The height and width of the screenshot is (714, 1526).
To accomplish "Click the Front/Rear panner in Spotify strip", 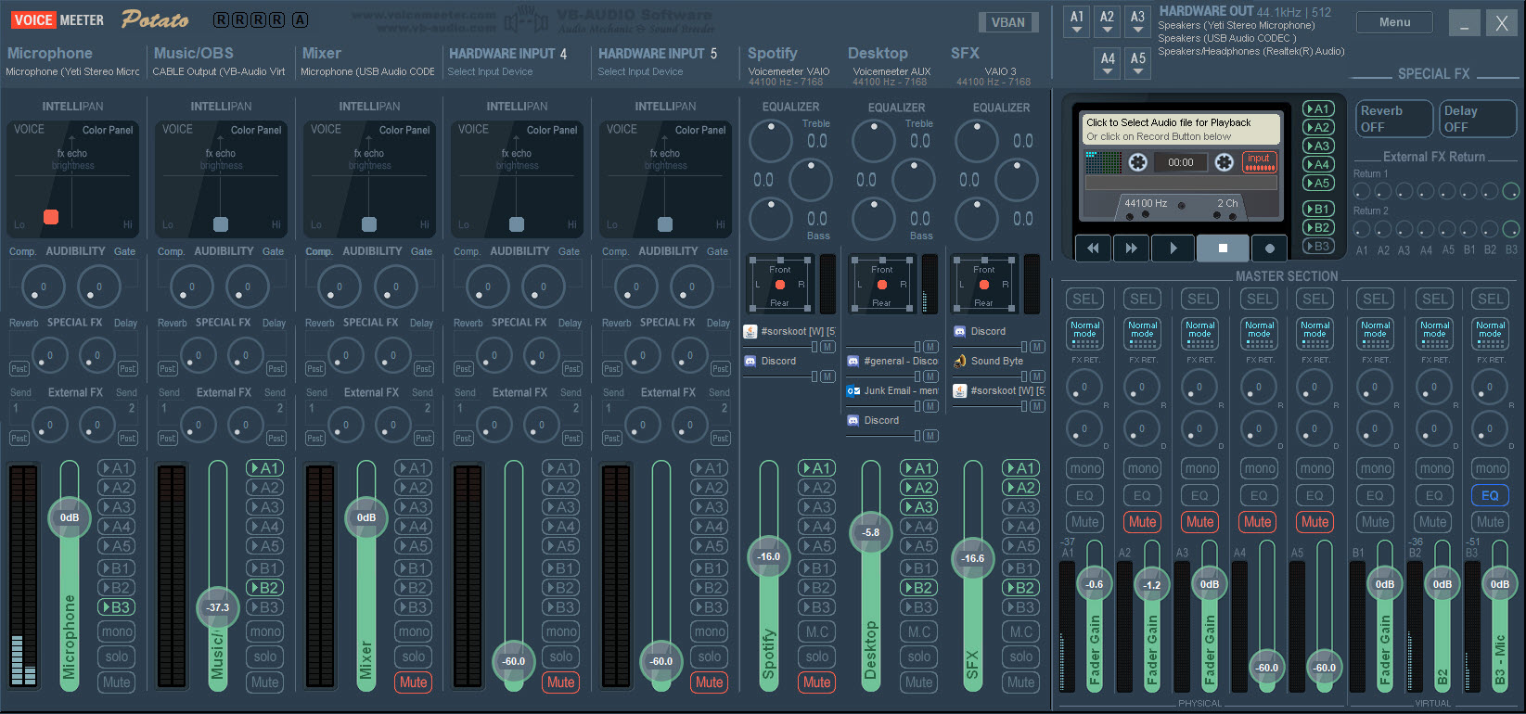I will point(780,285).
